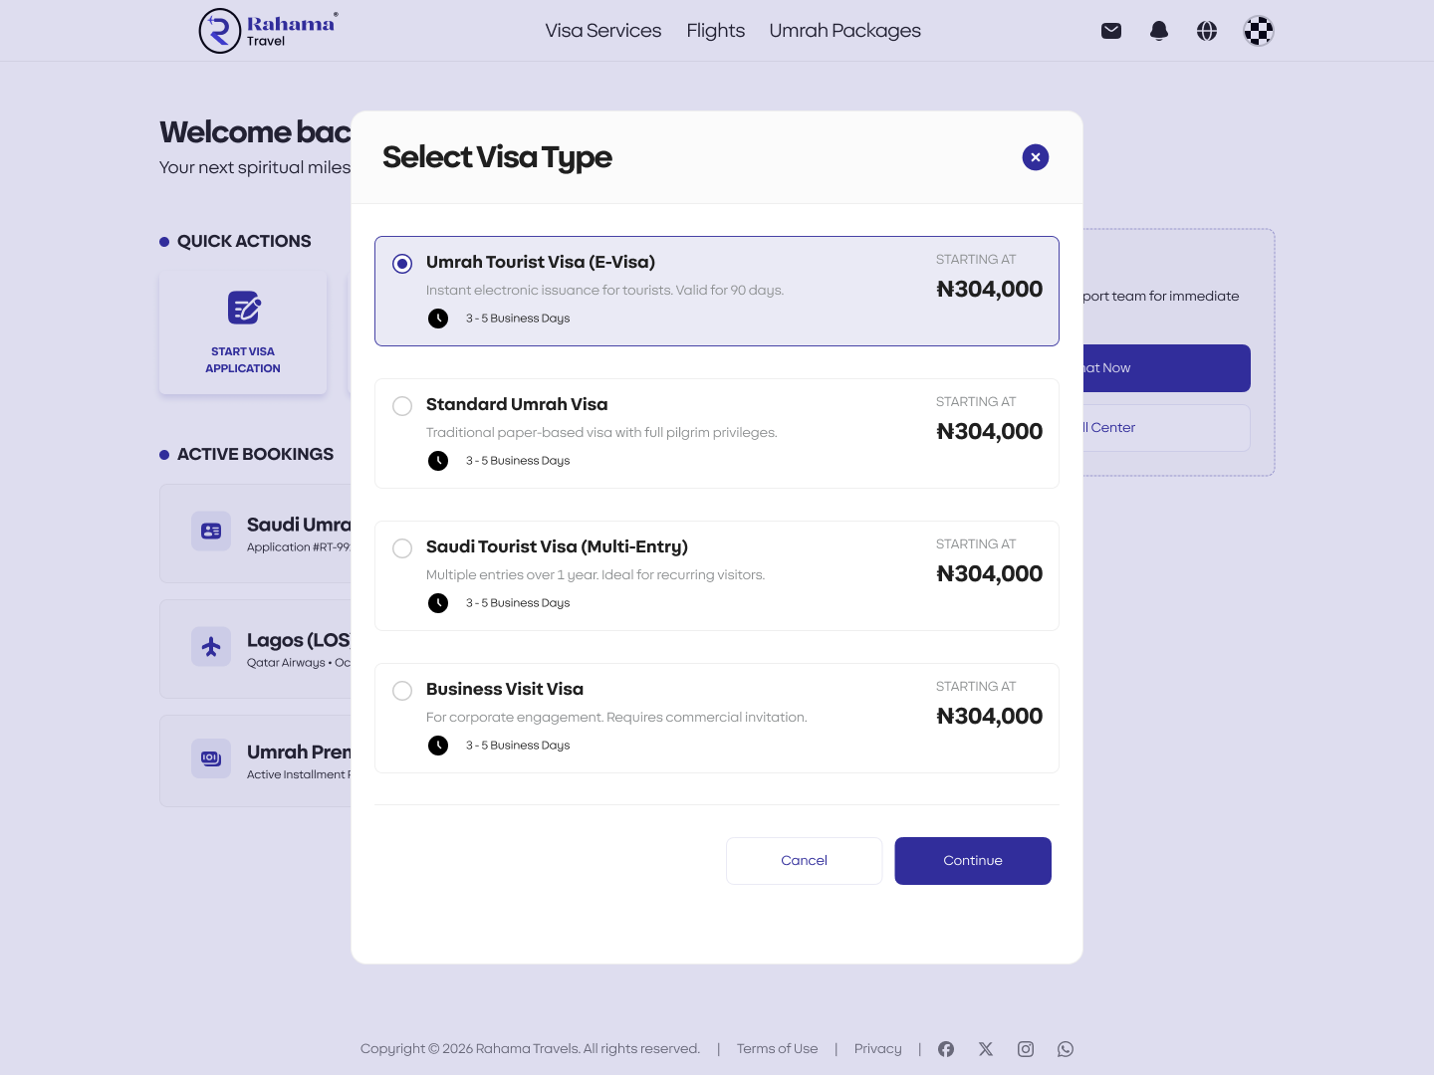Click the Call Center button
1434x1075 pixels.
tap(1166, 428)
